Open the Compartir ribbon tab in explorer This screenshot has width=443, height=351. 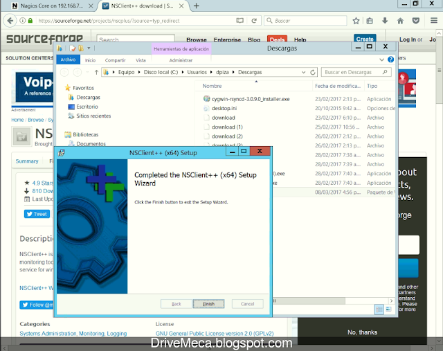(x=115, y=60)
